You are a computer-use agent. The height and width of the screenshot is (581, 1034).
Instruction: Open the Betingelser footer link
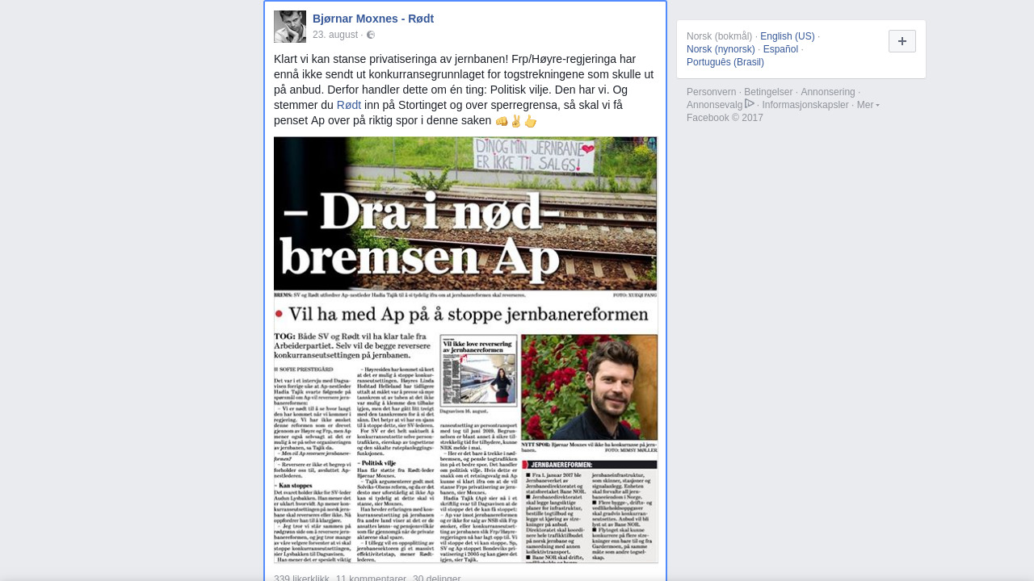coord(768,92)
